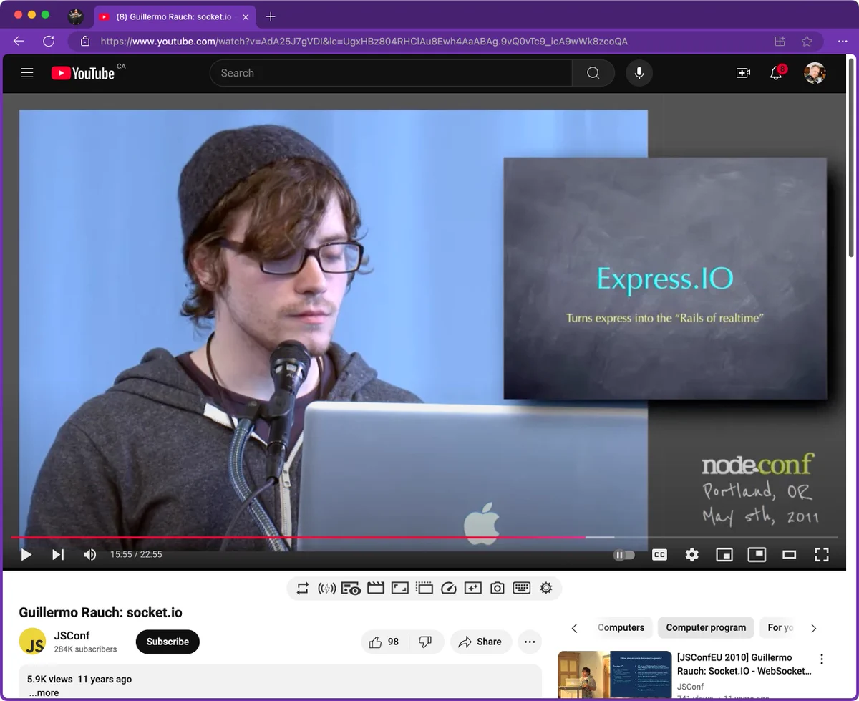Open a new browser tab
859x701 pixels.
[271, 16]
